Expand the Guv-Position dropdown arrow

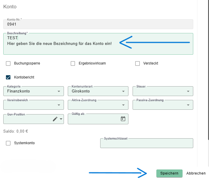point(61,119)
